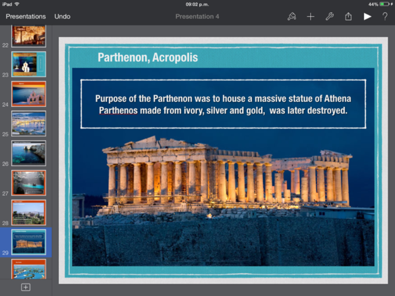Select the Presentation 4 title

coord(197,17)
